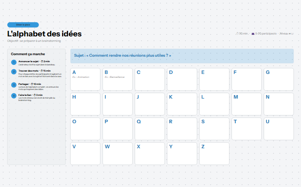Viewport: 301px width, 187px height.
Task: Click the letter Z card
Action: point(214,153)
